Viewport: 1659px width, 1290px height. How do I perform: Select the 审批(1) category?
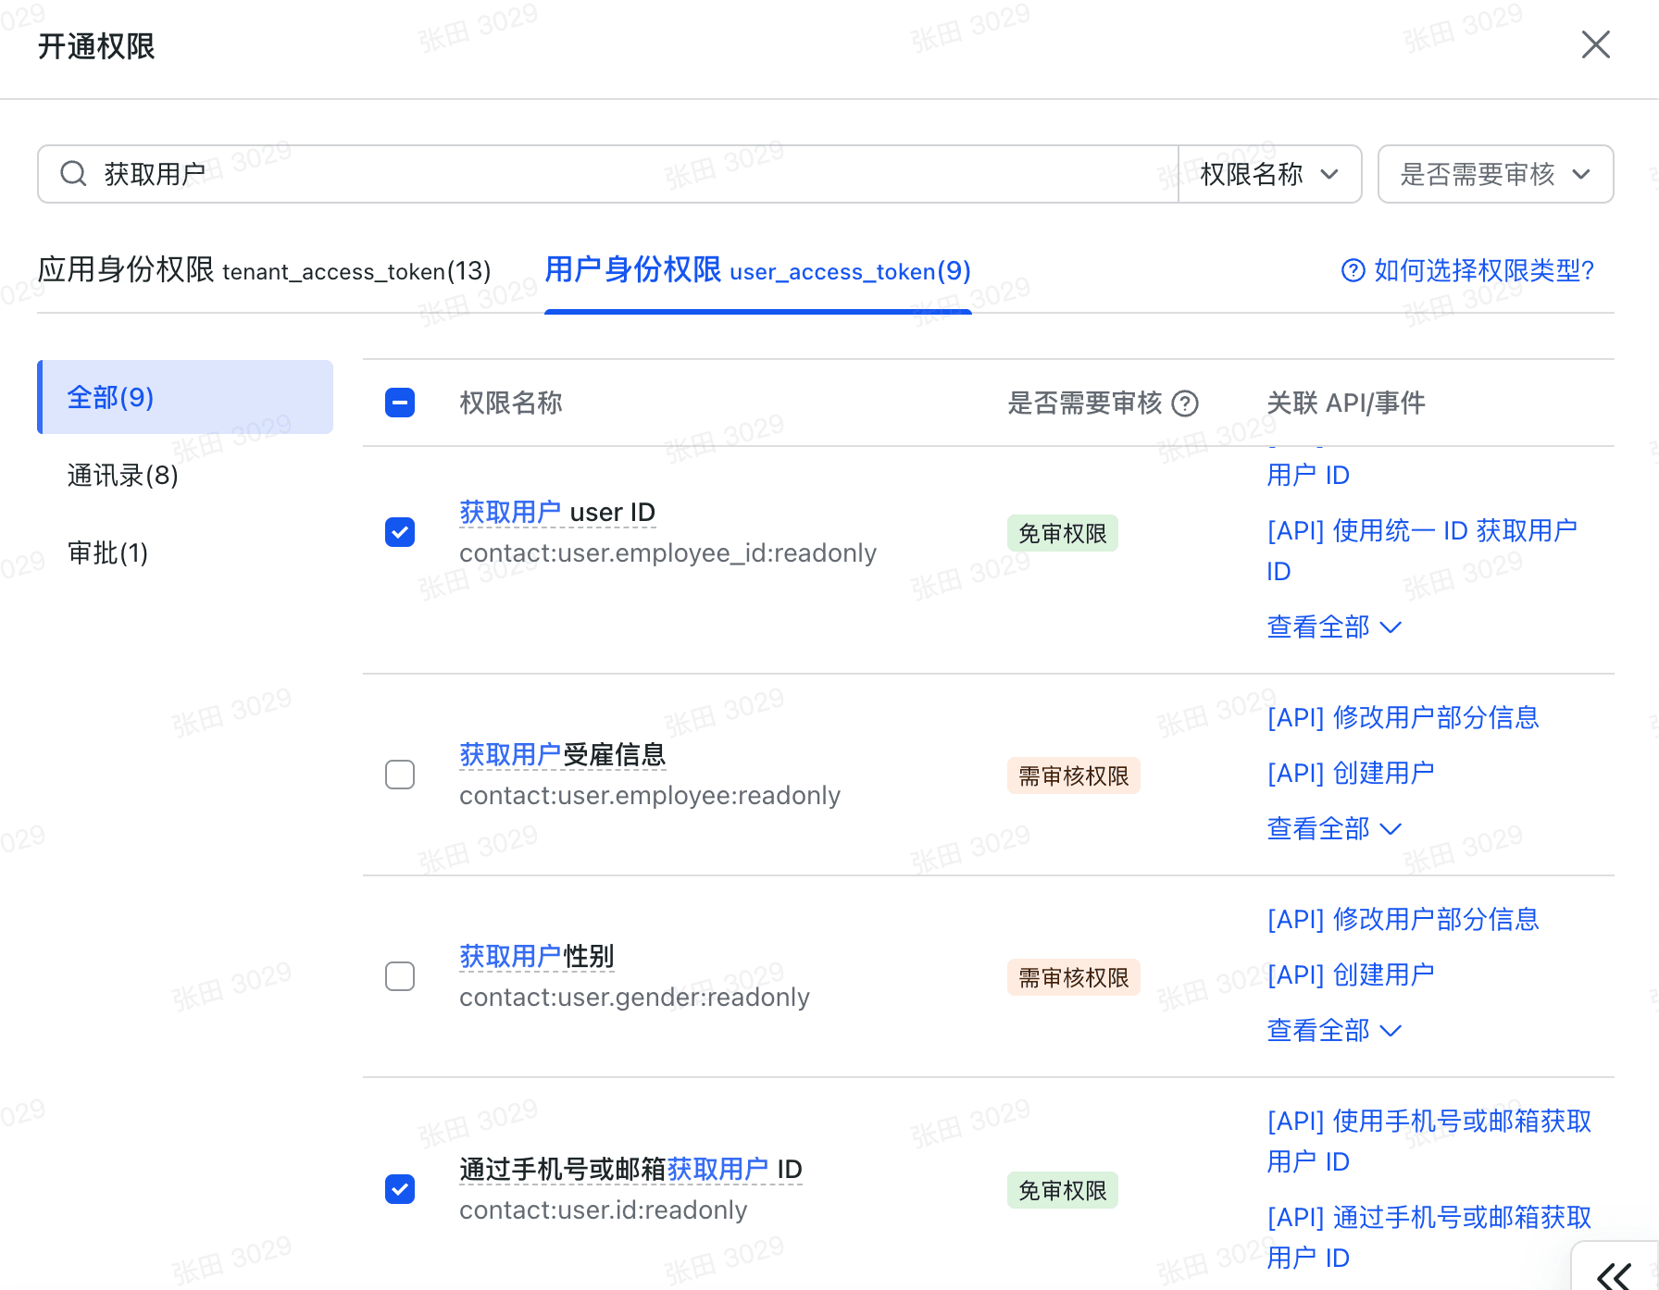pyautogui.click(x=108, y=553)
